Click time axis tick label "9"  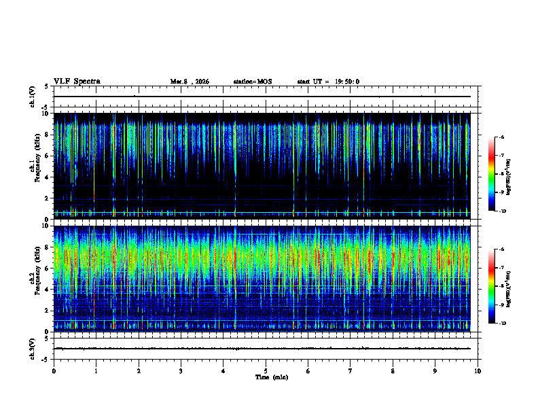(435, 371)
